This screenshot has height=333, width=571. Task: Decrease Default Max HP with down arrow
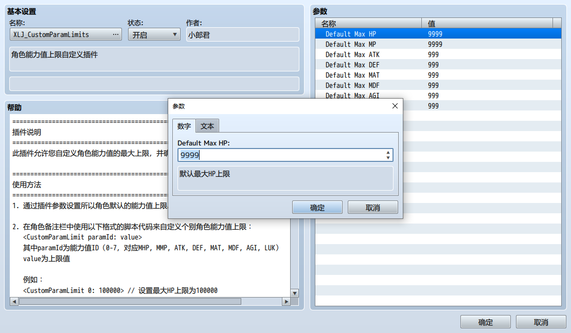click(x=388, y=158)
